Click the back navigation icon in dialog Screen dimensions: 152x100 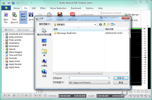coord(100,24)
